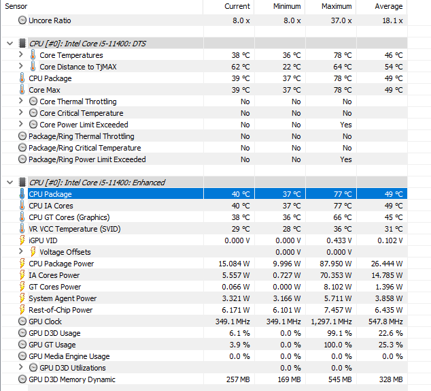
Task: Click the lightning icon next to CPU Package Power
Action: 23,264
